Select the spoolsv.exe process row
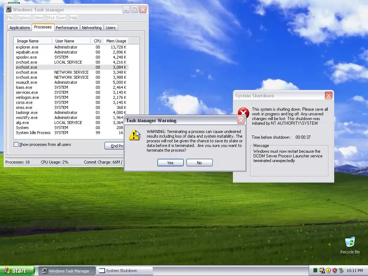Image resolution: width=368 pixels, height=276 pixels. click(x=71, y=57)
